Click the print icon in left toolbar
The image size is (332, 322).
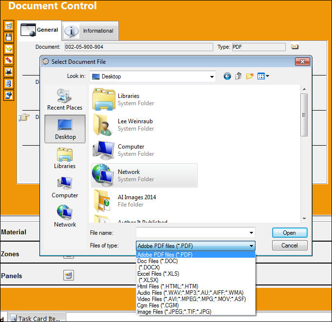point(9,72)
